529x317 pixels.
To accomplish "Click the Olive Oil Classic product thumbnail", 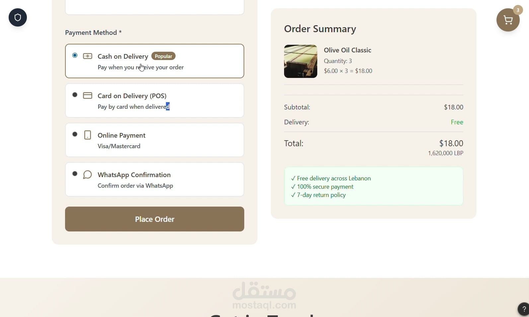I will (301, 61).
